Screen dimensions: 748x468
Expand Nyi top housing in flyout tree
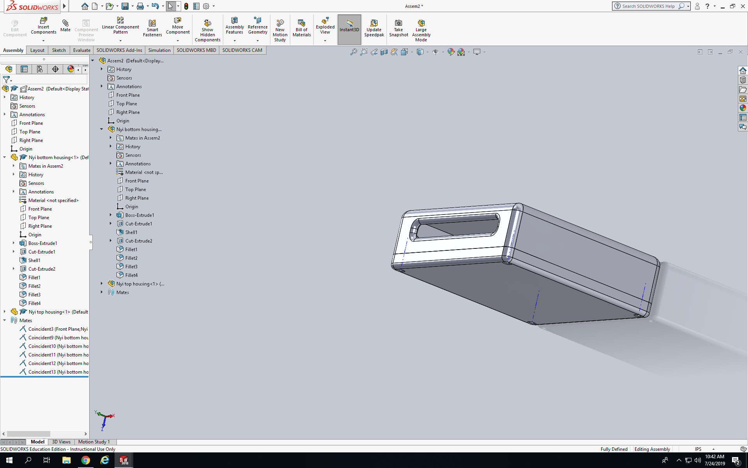(x=102, y=284)
